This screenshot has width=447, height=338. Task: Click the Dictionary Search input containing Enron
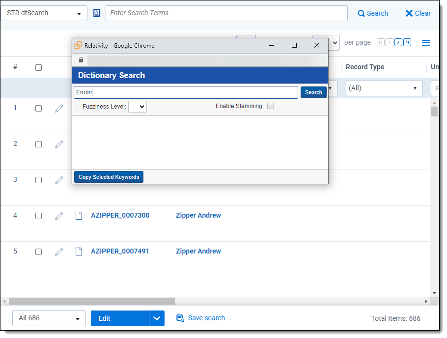click(186, 92)
